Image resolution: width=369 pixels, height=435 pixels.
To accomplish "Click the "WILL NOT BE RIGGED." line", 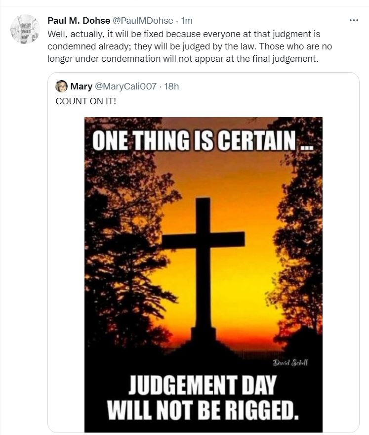I will pos(203,411).
